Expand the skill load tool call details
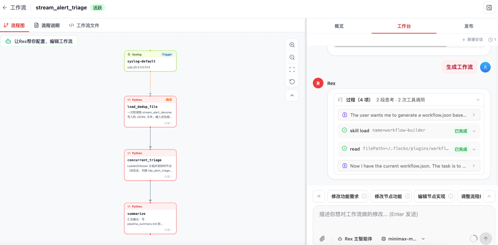Screen dimensions: 498x245 [474, 131]
